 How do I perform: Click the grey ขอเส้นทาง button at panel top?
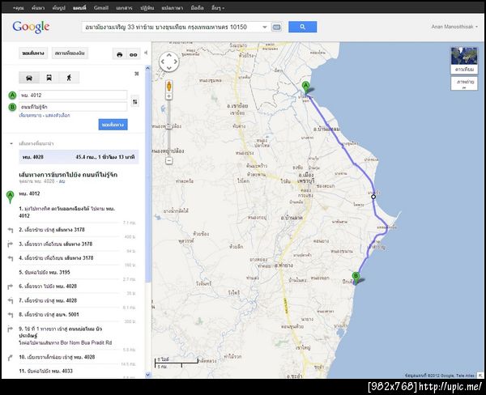point(33,53)
